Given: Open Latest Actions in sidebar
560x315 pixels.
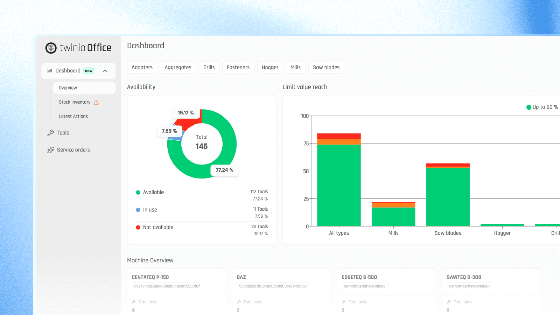Looking at the screenshot, I should point(73,117).
